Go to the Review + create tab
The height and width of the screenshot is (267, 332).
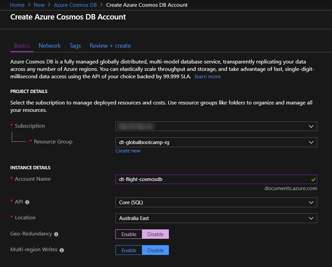point(110,45)
